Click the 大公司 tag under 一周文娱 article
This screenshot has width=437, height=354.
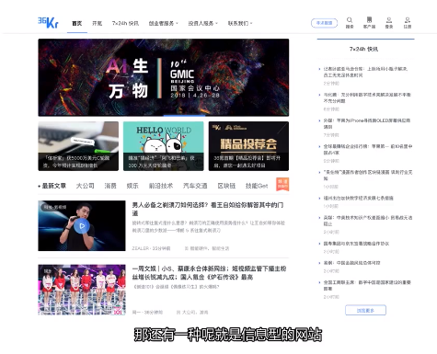[189, 313]
